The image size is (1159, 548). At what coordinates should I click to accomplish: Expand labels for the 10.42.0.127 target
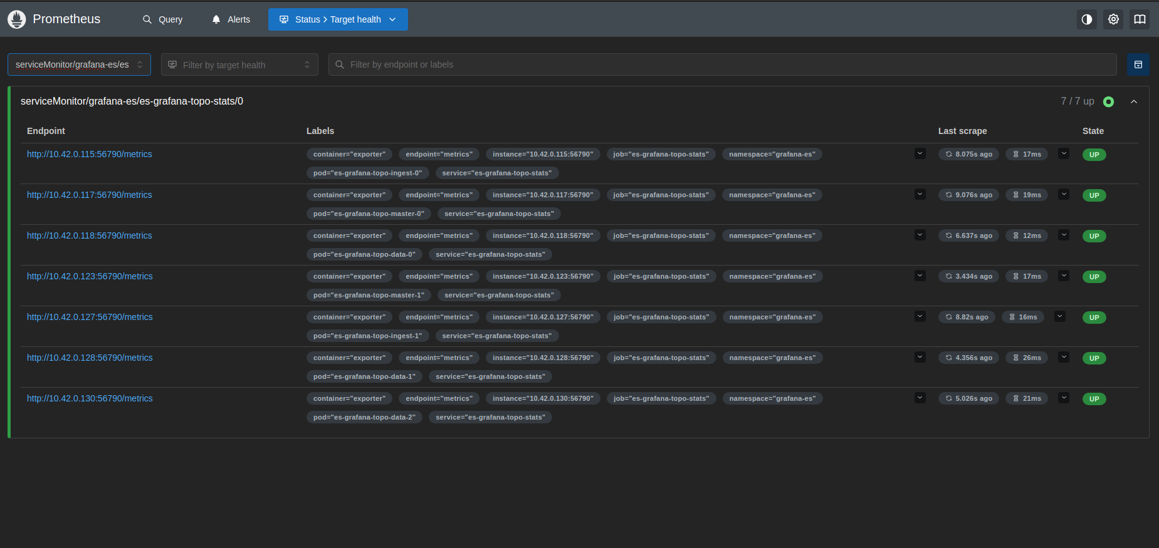point(920,316)
